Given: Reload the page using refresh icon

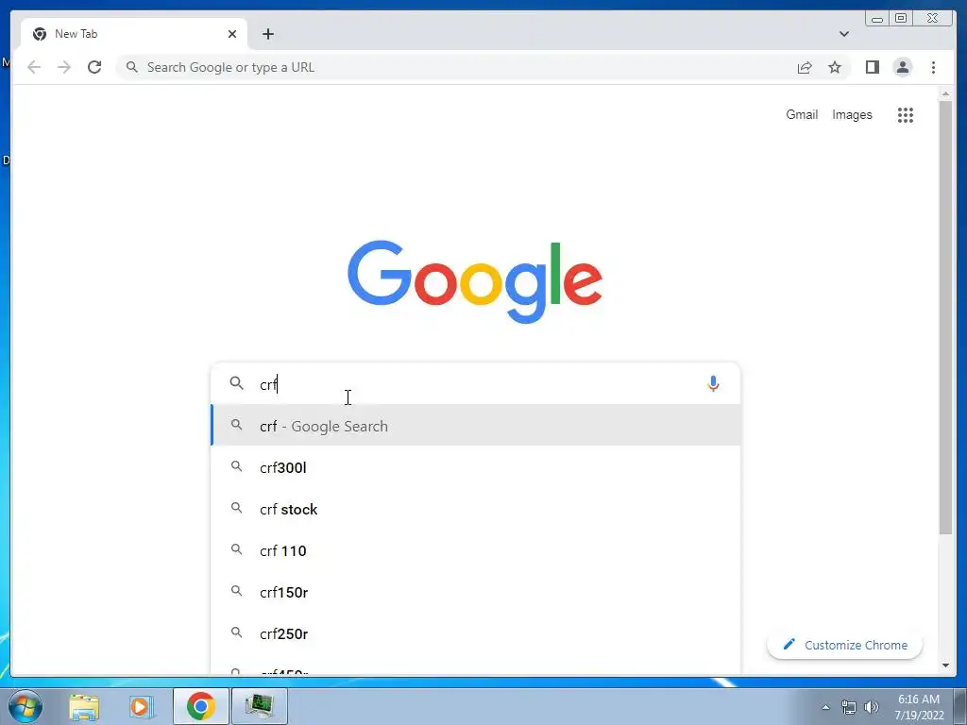Looking at the screenshot, I should tap(94, 67).
